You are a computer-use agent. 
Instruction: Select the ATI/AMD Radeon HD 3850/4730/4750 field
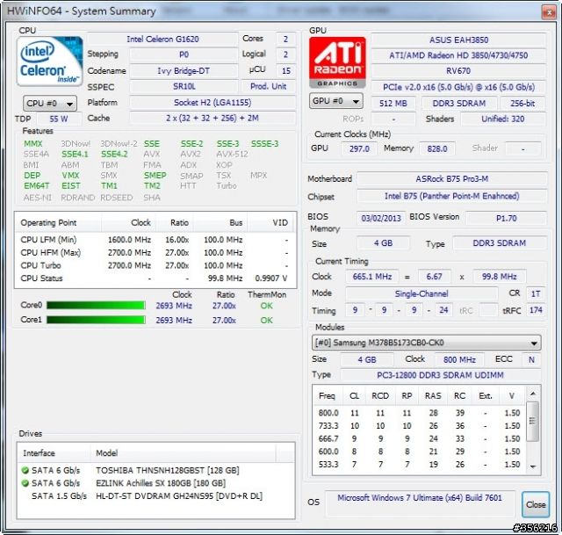pos(458,55)
